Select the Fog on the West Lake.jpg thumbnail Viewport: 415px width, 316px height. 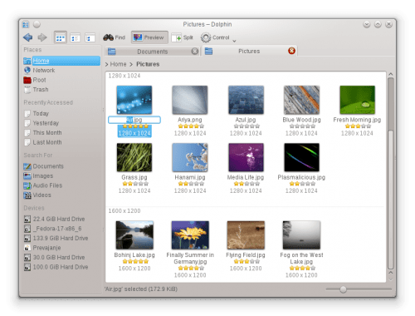click(301, 235)
